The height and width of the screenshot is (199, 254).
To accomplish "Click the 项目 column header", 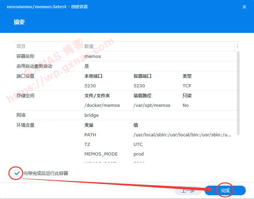I will [x=21, y=46].
